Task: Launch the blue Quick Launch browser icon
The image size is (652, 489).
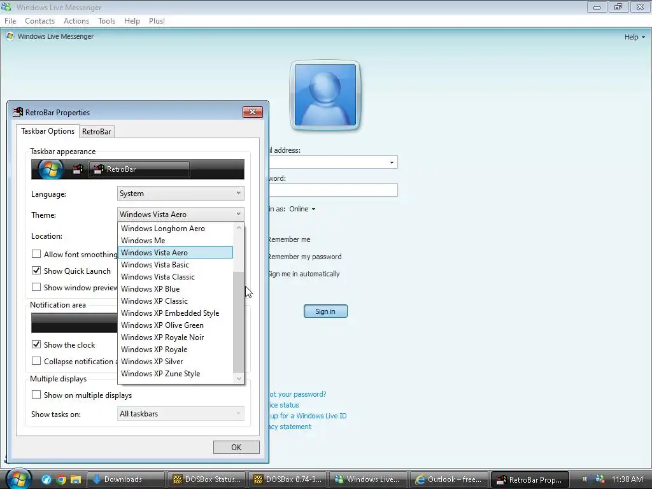Action: (x=46, y=479)
